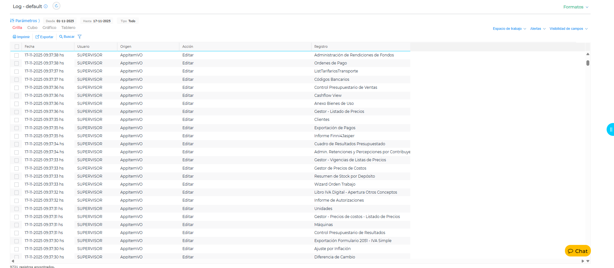Select the checkbox for the Clientes row
This screenshot has width=614, height=268.
click(x=17, y=120)
